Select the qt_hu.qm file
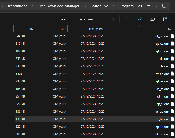Image resolution: width=175 pixels, height=138 pixels. click(162, 134)
